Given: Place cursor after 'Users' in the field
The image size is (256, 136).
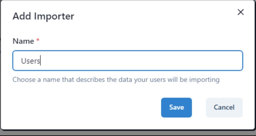Looking at the screenshot, I should (40, 61).
